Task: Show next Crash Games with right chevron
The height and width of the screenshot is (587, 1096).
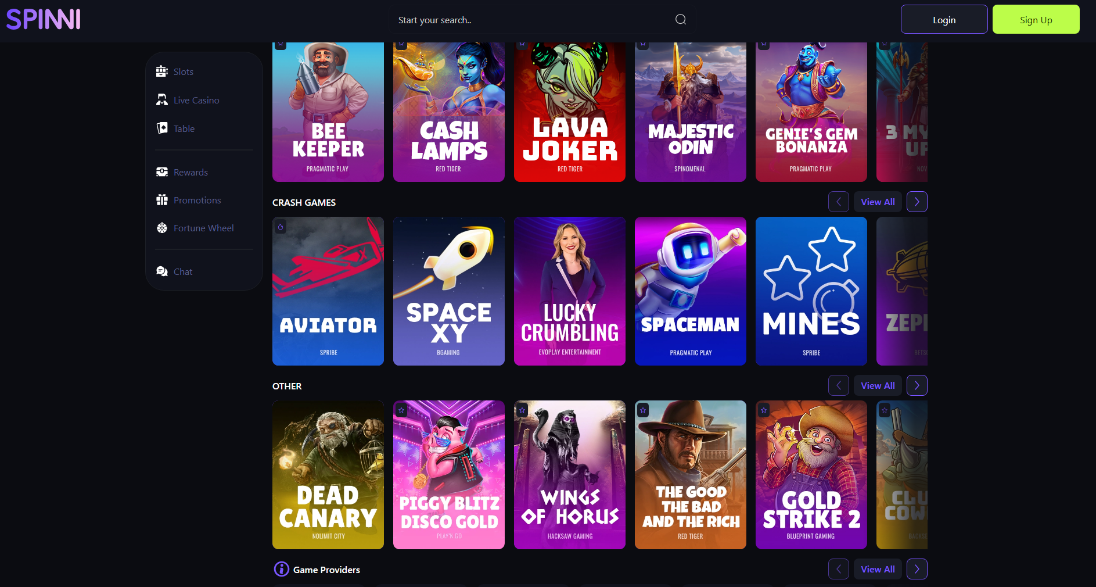Action: pos(917,202)
